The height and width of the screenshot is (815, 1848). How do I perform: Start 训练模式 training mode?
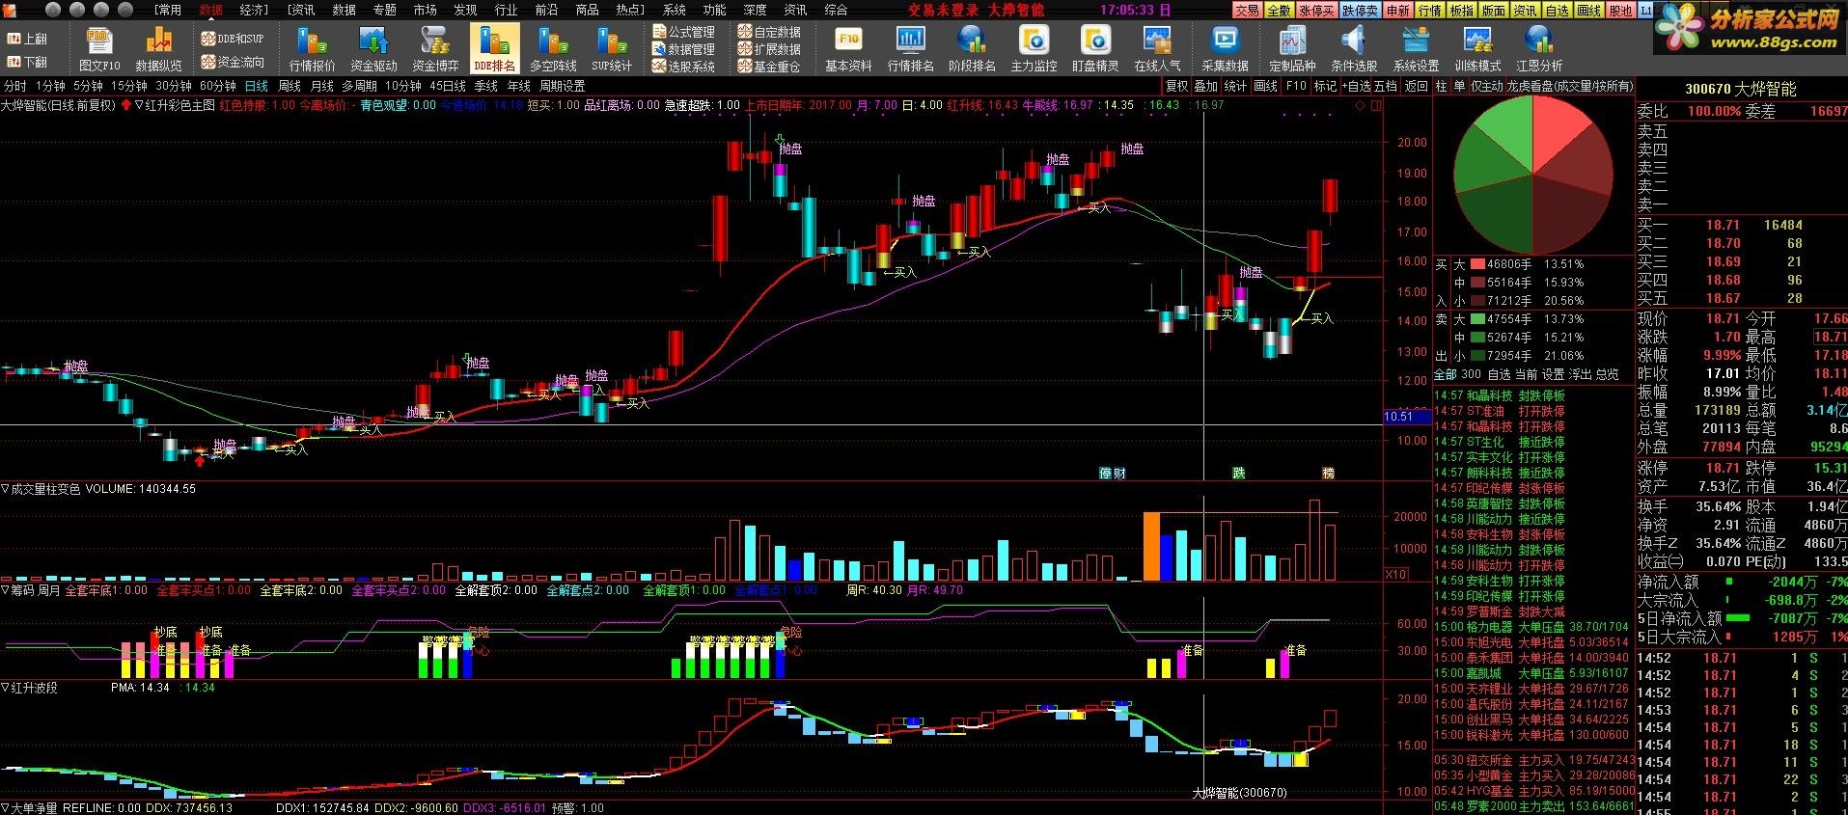pyautogui.click(x=1477, y=49)
